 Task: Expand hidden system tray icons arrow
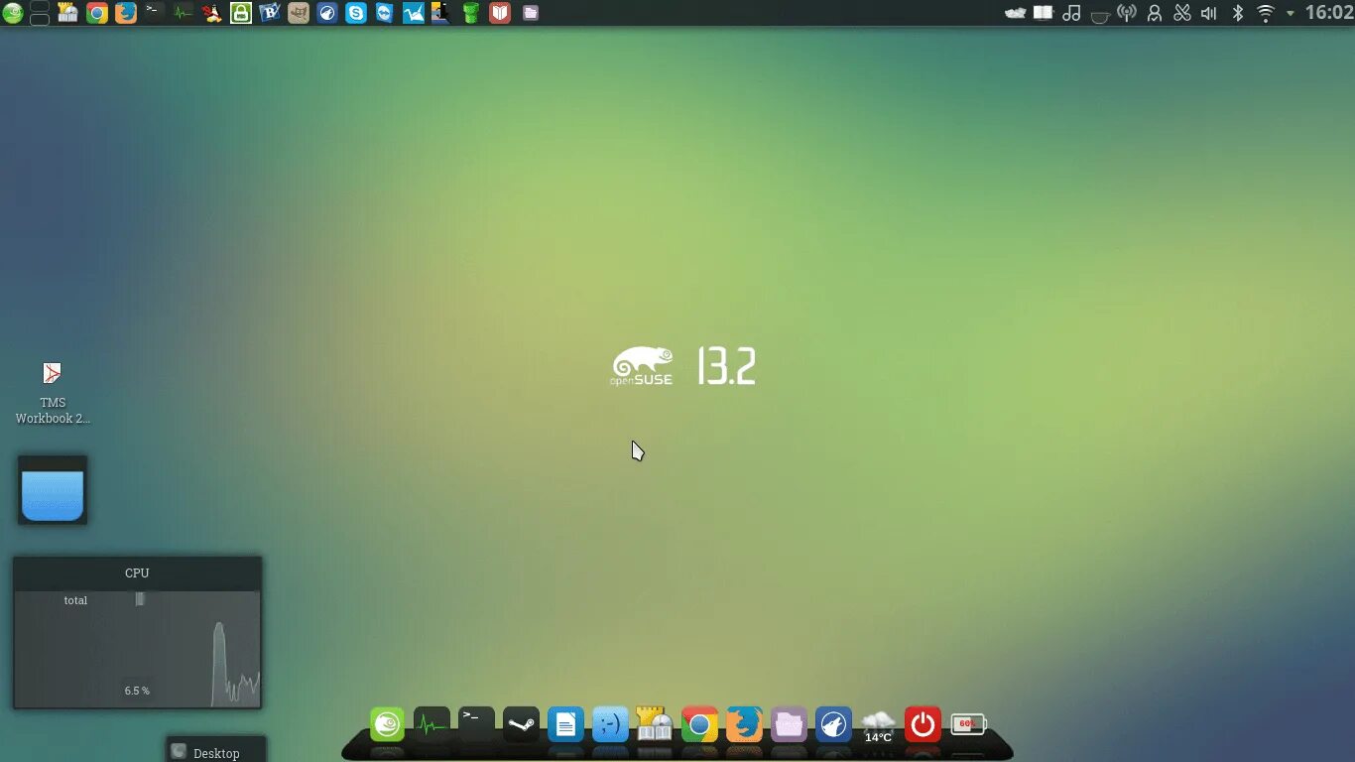coord(1291,13)
